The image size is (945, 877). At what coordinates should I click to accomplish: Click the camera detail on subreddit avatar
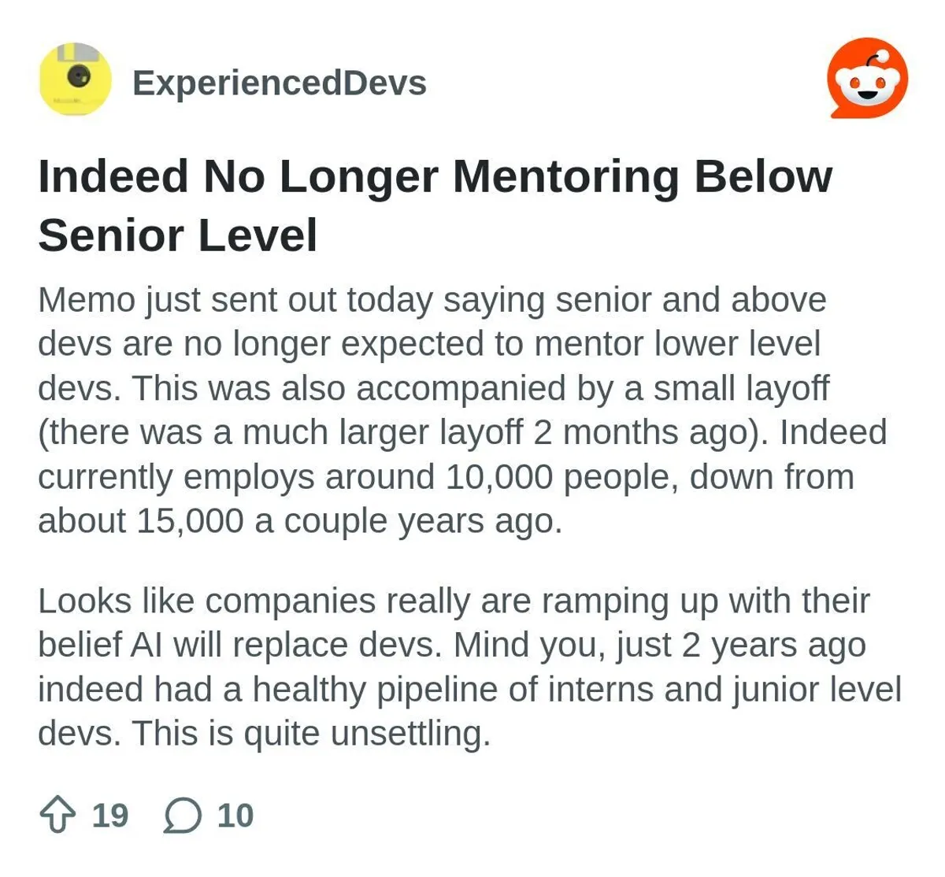[76, 76]
